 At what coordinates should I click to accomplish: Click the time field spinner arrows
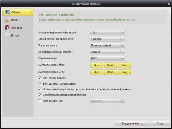(x=122, y=101)
